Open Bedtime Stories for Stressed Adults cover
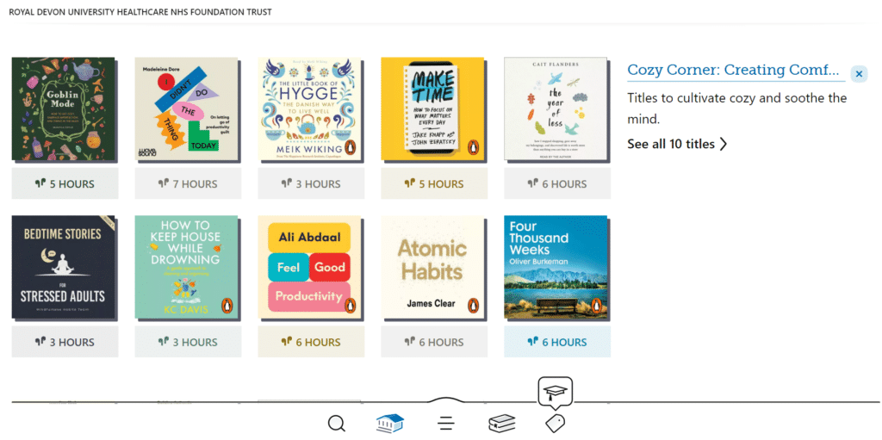 tap(63, 268)
